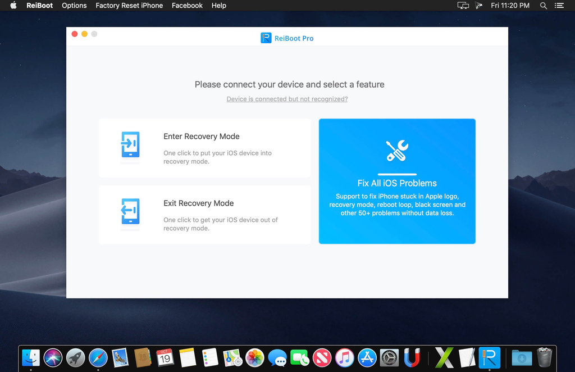Image resolution: width=575 pixels, height=372 pixels.
Task: Click the ReiBoot icon in the Dock
Action: coord(488,357)
